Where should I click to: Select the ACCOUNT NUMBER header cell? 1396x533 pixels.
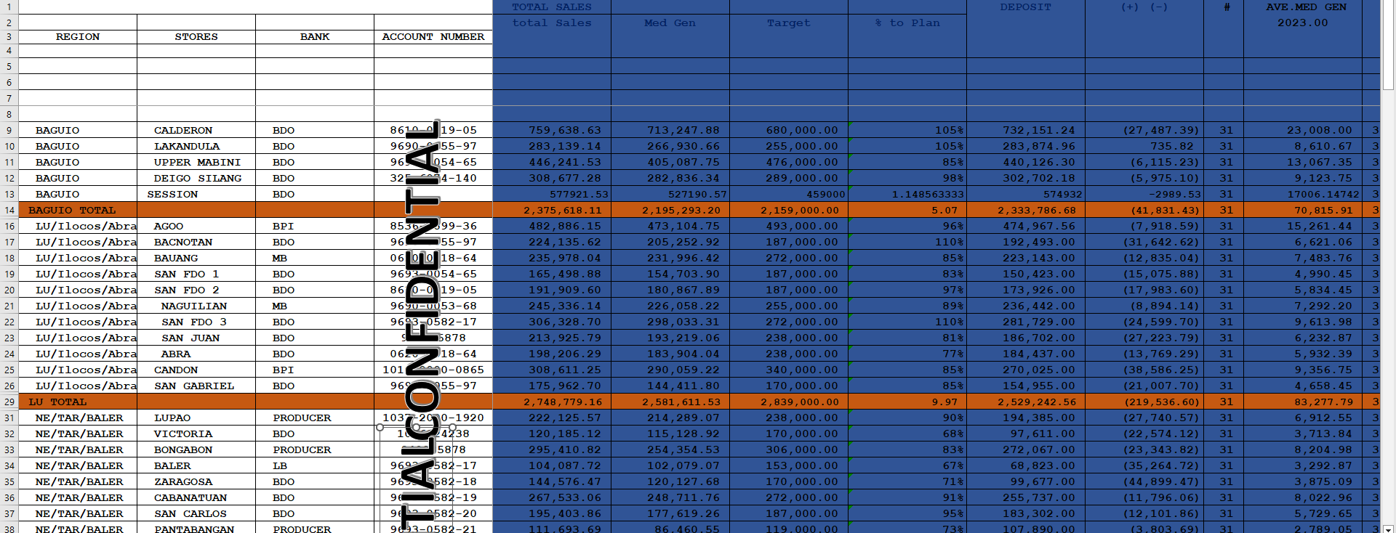click(x=433, y=36)
